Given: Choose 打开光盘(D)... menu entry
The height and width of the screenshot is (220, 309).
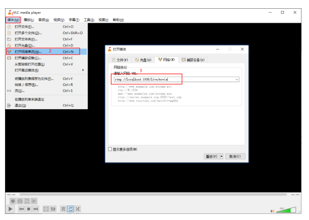Looking at the screenshot, I should click(47, 45).
